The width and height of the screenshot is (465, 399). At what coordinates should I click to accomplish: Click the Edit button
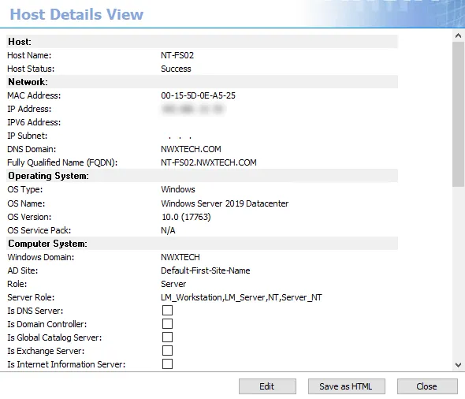click(267, 386)
